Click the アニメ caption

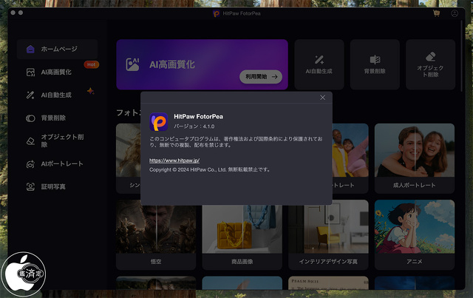(414, 262)
